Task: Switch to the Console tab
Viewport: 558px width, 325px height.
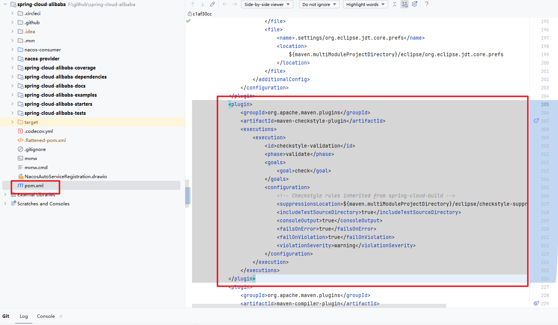Action: pos(46,316)
